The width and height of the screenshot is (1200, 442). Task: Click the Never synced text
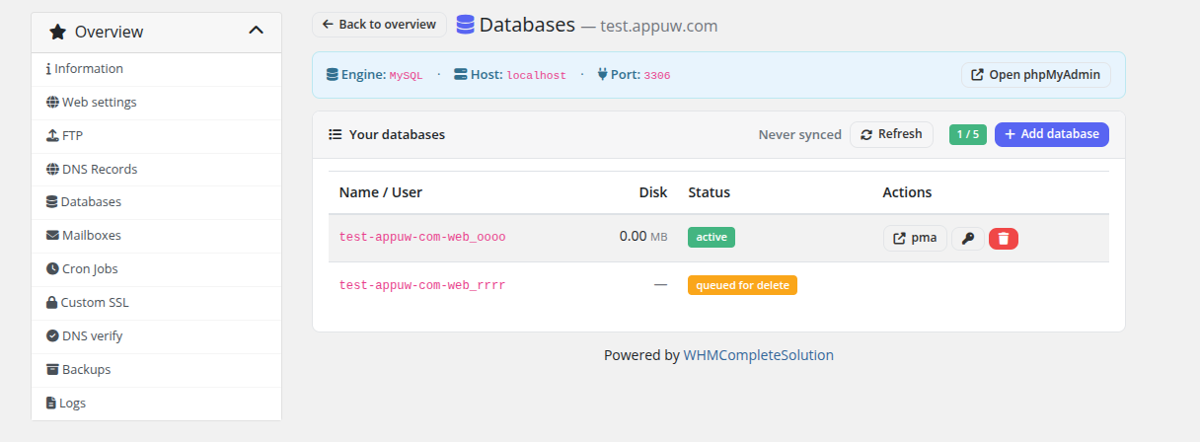click(x=799, y=134)
